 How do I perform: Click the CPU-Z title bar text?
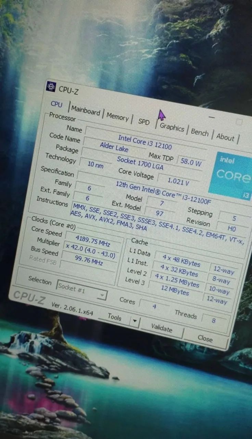68,90
